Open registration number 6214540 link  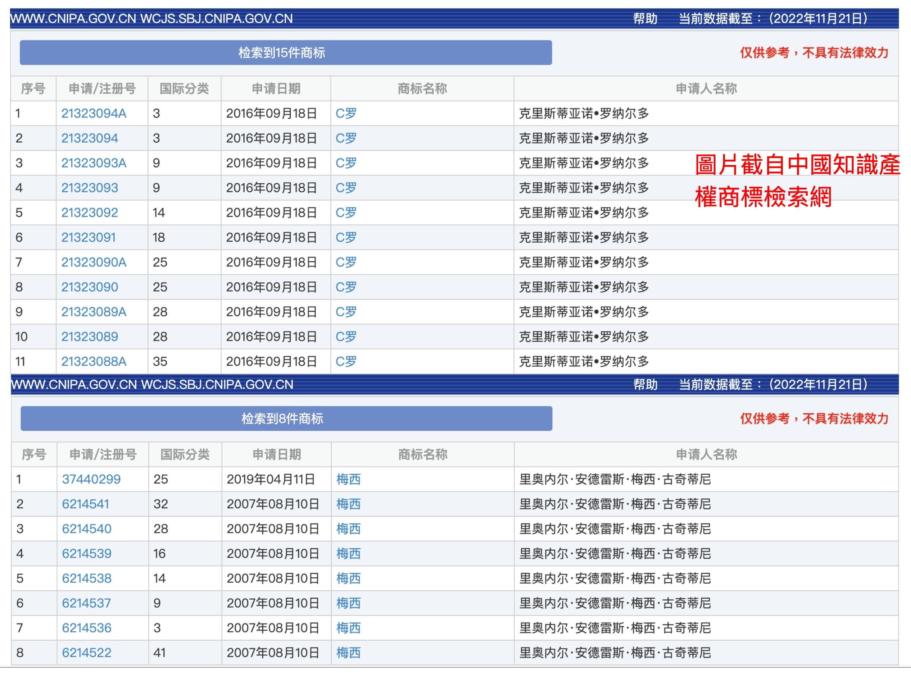click(87, 529)
